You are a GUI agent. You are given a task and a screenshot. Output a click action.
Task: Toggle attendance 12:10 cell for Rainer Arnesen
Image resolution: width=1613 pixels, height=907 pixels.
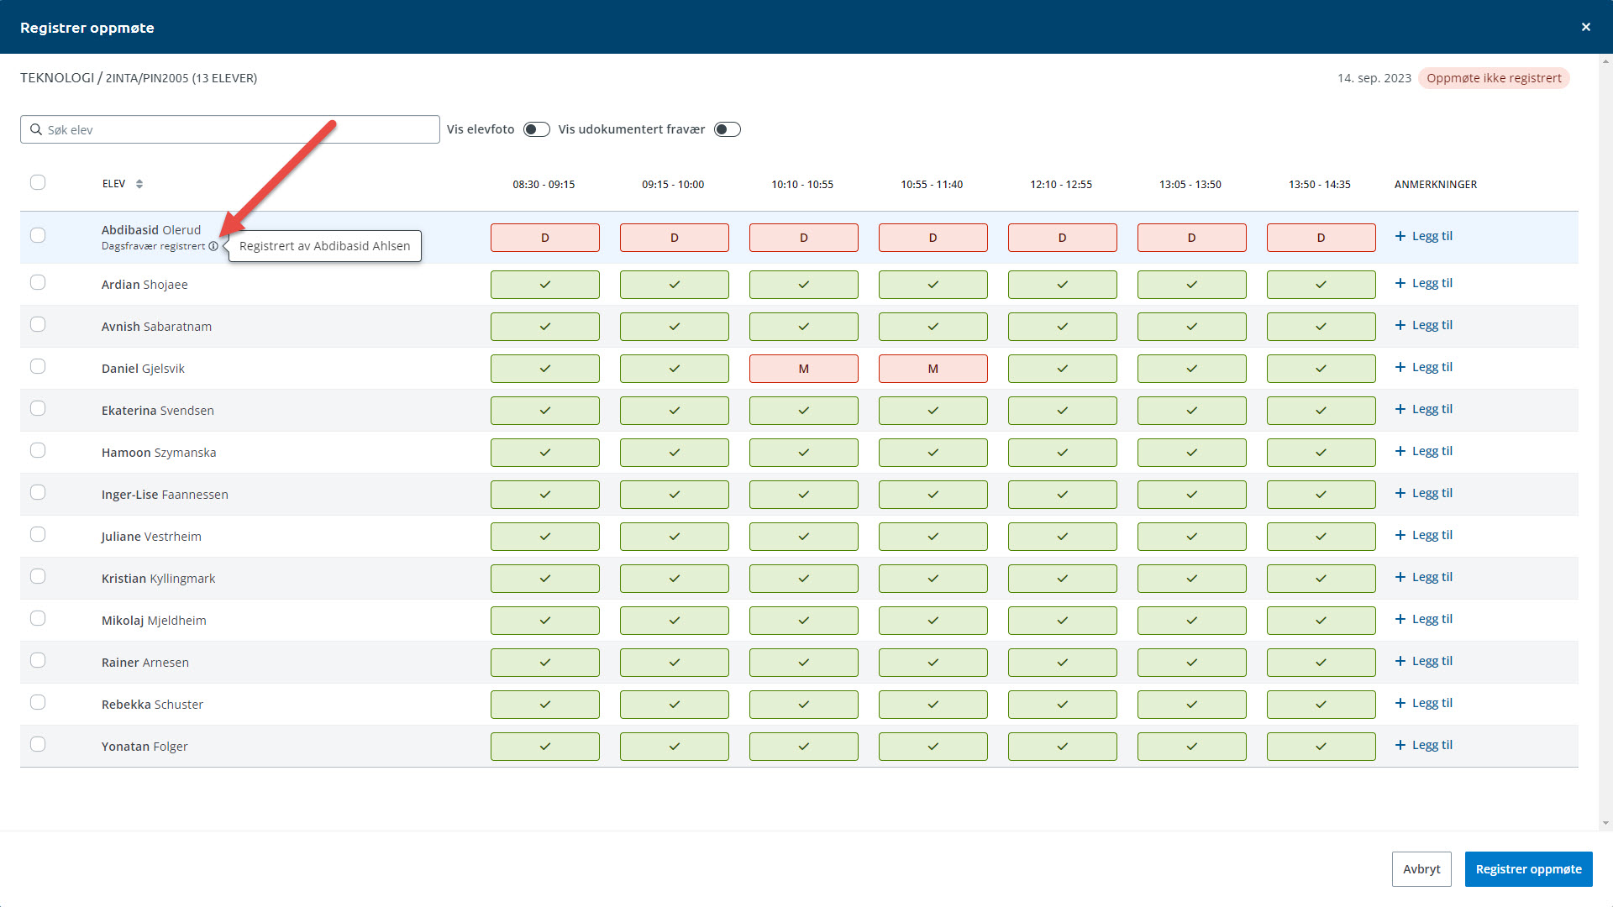1063,663
